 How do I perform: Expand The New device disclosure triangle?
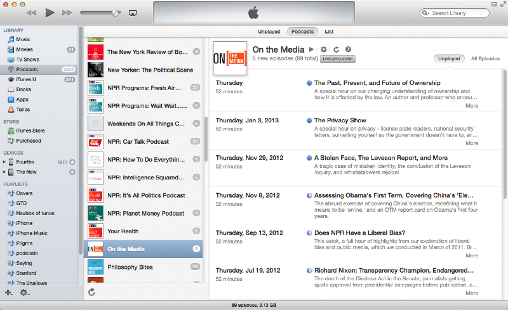pos(4,172)
